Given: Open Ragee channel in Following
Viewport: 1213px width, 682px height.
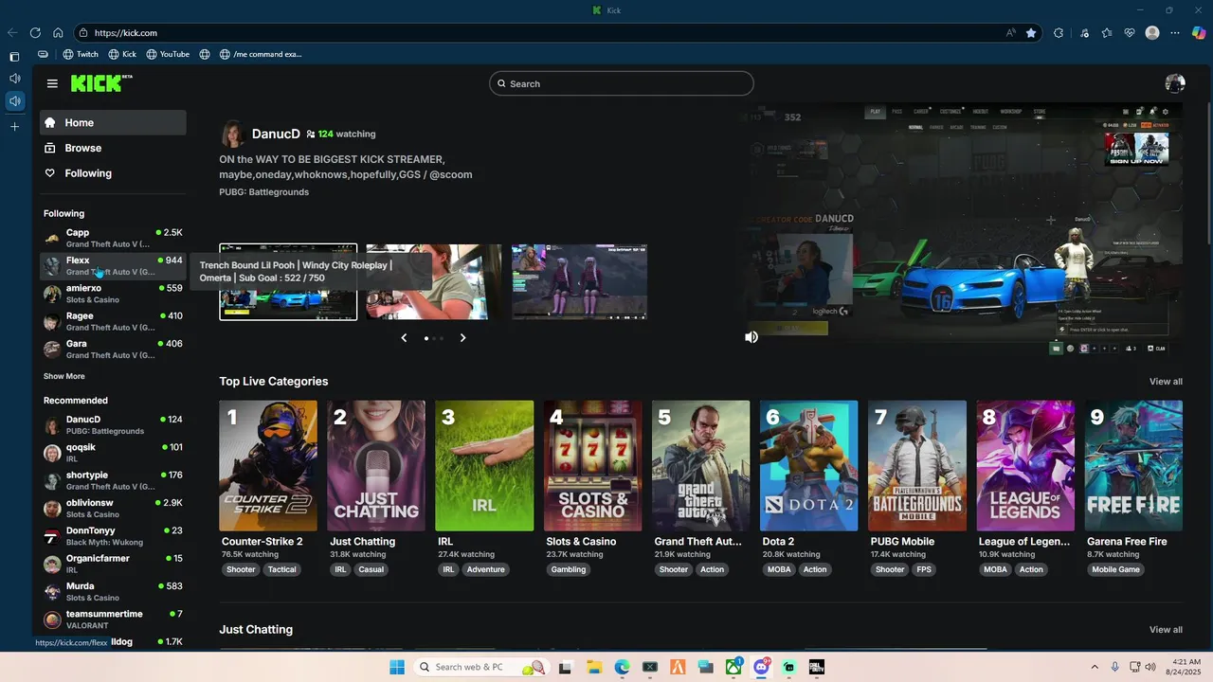Looking at the screenshot, I should (113, 321).
